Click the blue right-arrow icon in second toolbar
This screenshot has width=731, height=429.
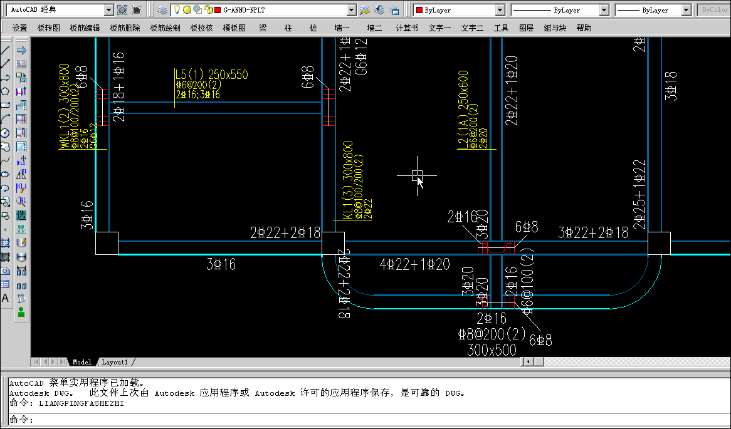point(21,50)
